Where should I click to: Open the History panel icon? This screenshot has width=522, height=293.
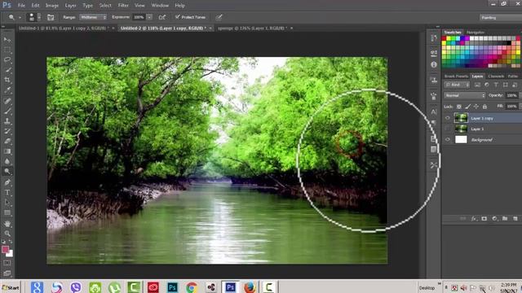433,38
